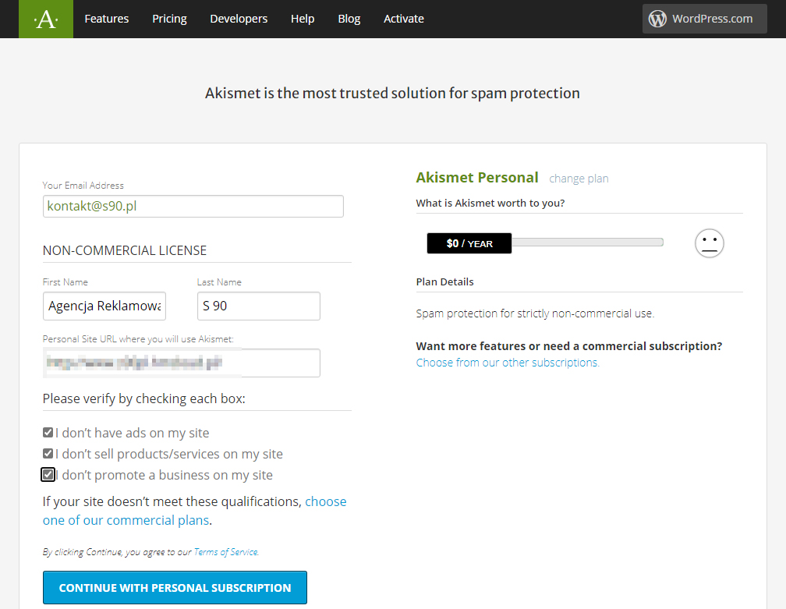The height and width of the screenshot is (609, 786).
Task: Click the Last Name field
Action: point(259,306)
